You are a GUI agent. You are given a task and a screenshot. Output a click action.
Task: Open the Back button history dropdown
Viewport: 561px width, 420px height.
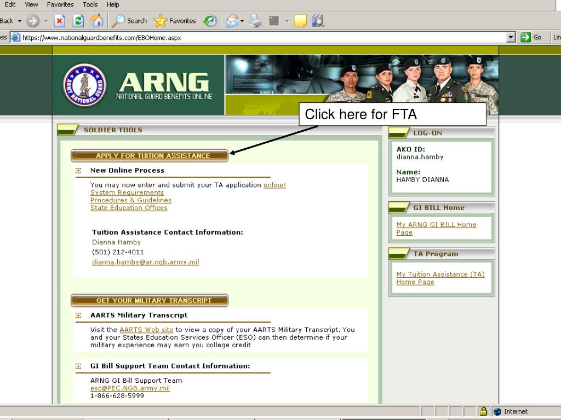pos(20,21)
